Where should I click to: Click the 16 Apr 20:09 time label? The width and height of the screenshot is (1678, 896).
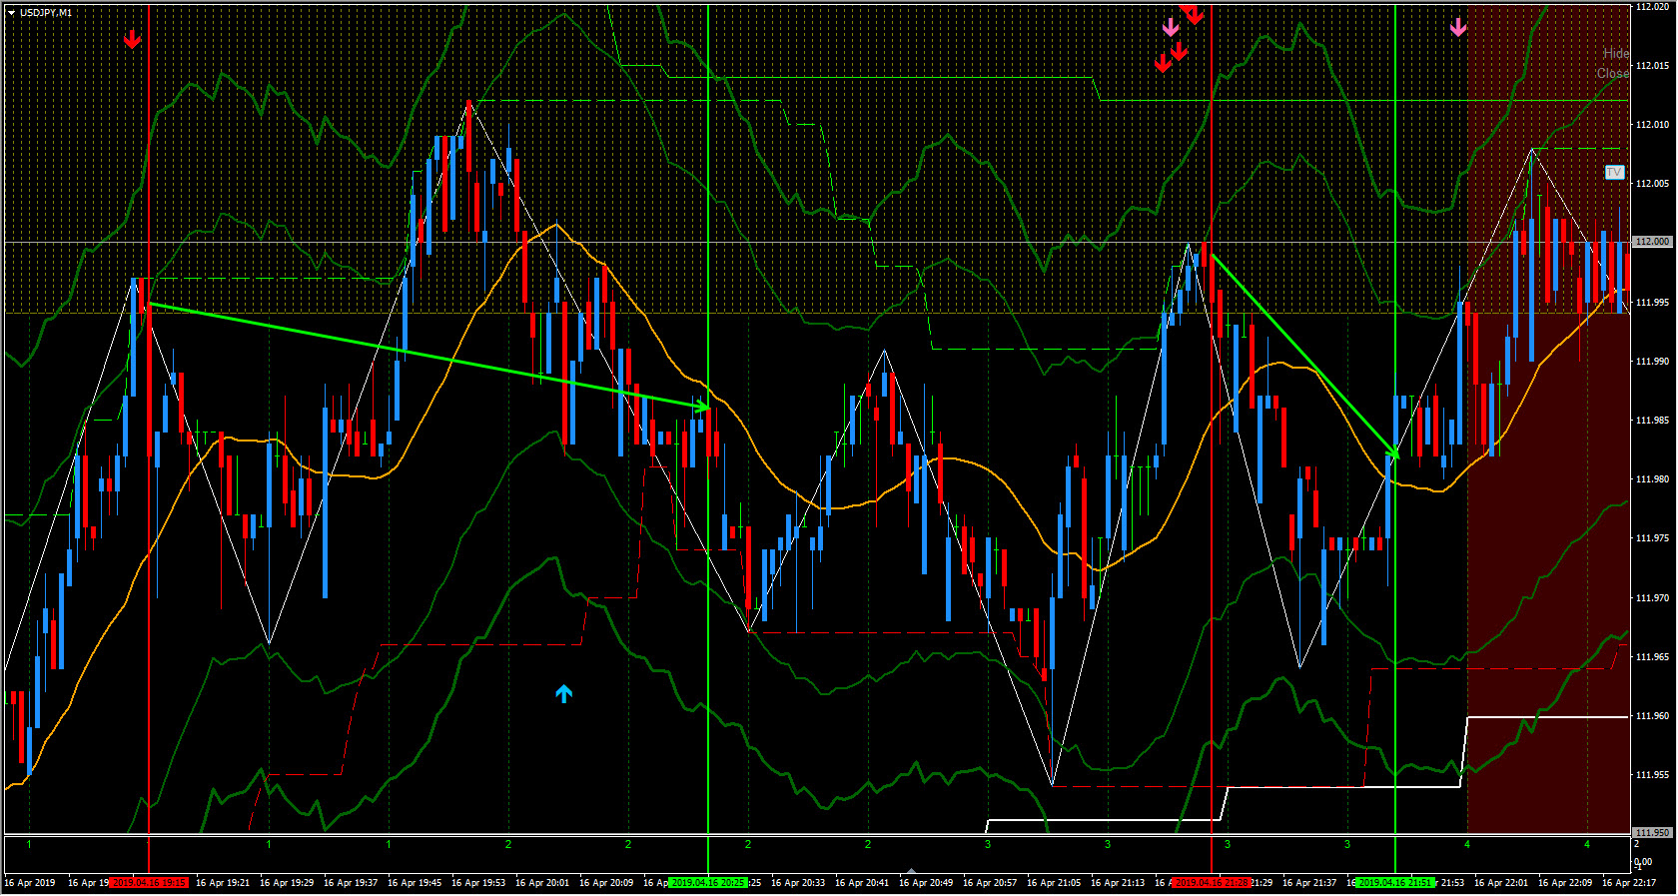[x=608, y=883]
